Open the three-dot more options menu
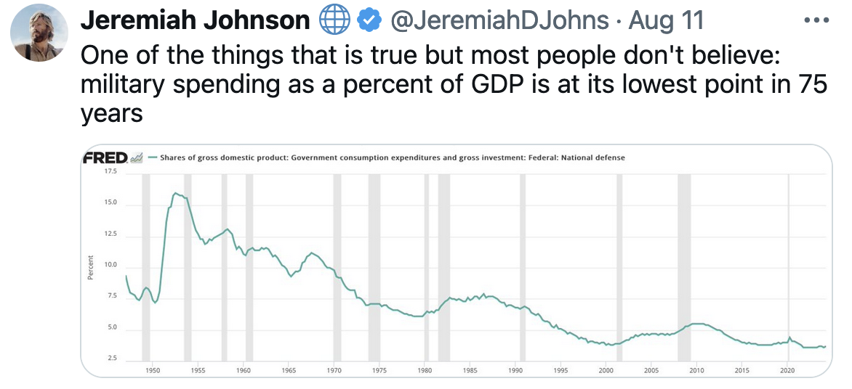852x389 pixels. coord(816,20)
